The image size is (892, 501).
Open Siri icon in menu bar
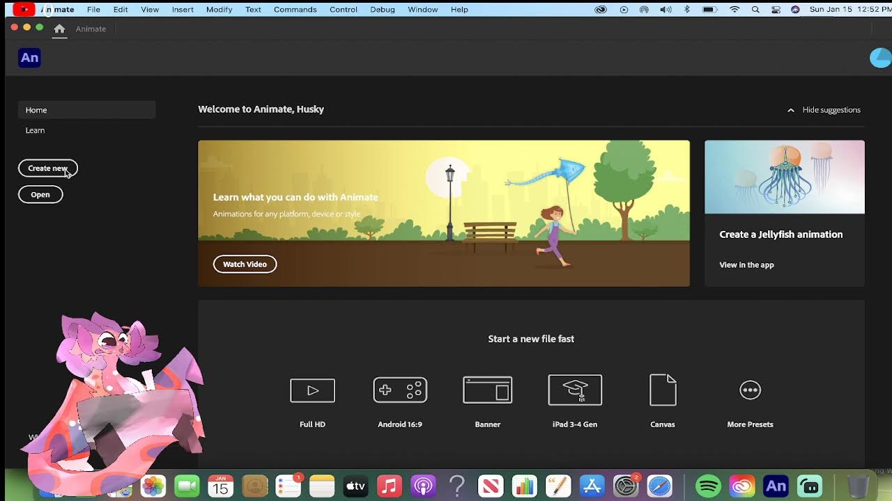click(x=795, y=10)
